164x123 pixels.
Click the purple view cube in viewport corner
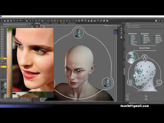point(115,32)
